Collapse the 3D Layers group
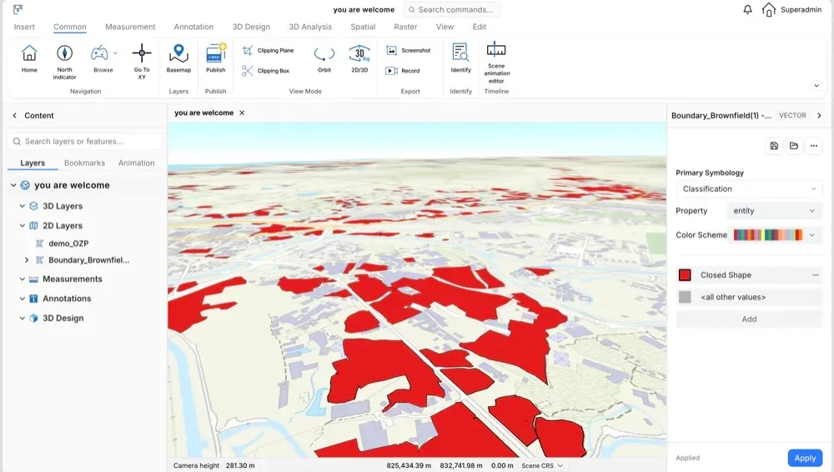 [x=22, y=206]
